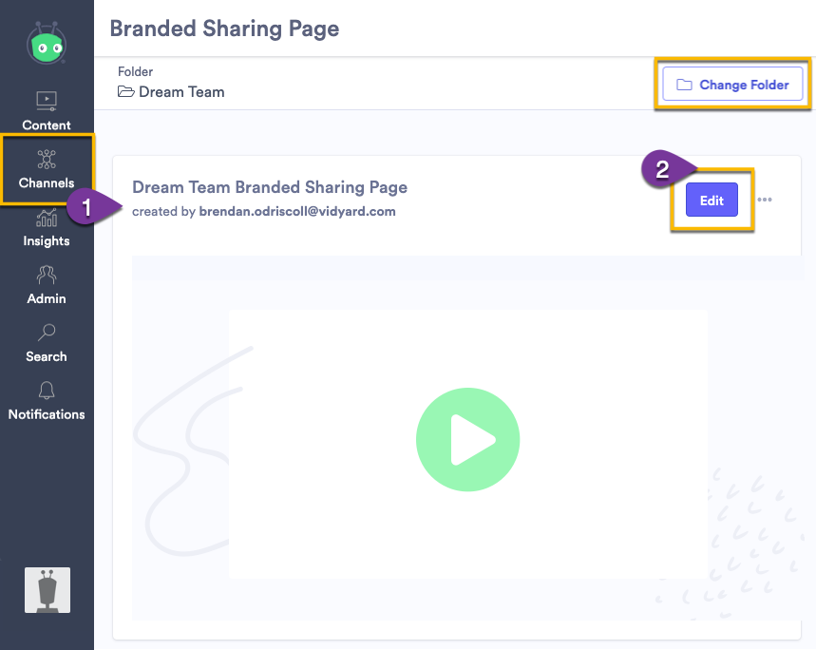
Task: Play the sharing page preview video
Action: [x=468, y=440]
